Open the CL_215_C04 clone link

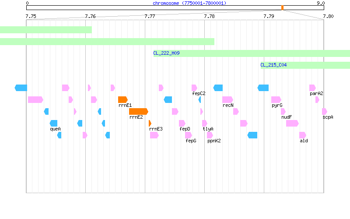pyautogui.click(x=273, y=65)
